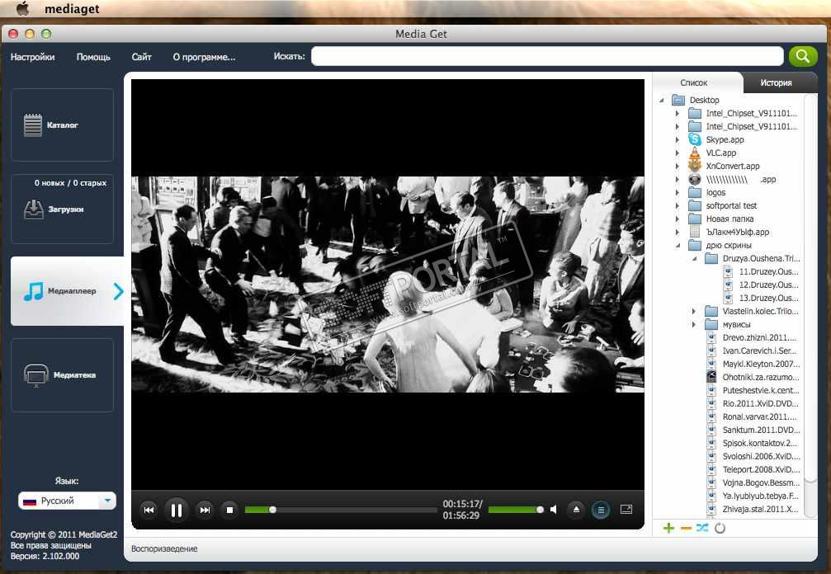
Task: Skip to previous track
Action: (149, 510)
